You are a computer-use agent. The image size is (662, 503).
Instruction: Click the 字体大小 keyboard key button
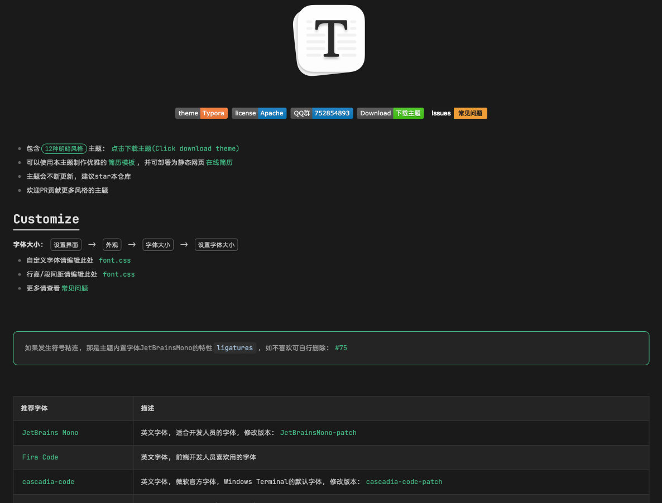(157, 244)
